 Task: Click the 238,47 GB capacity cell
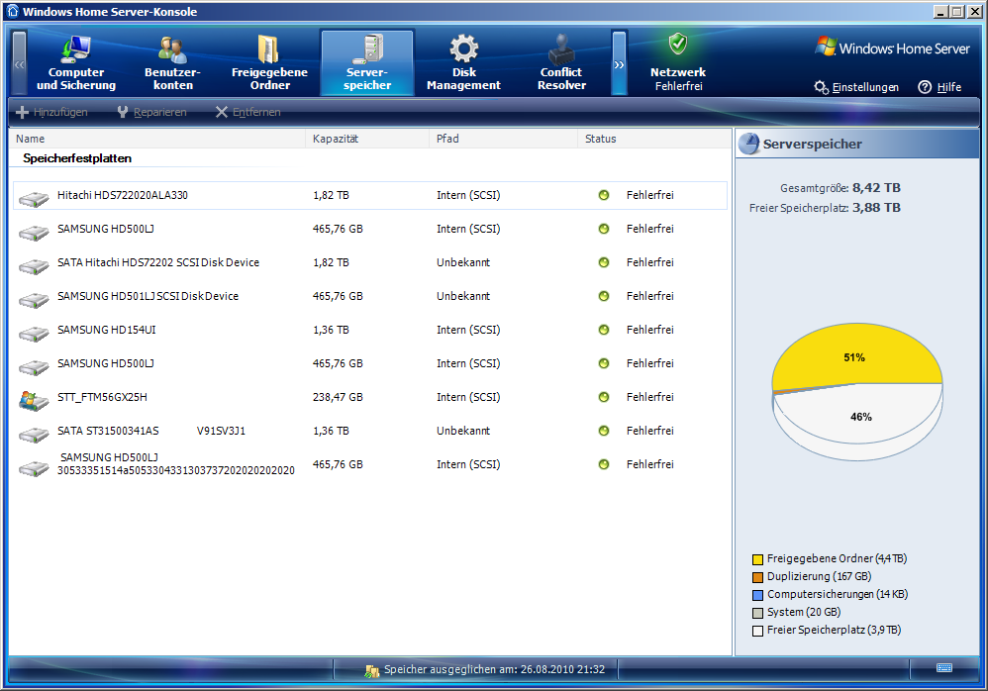coord(338,397)
